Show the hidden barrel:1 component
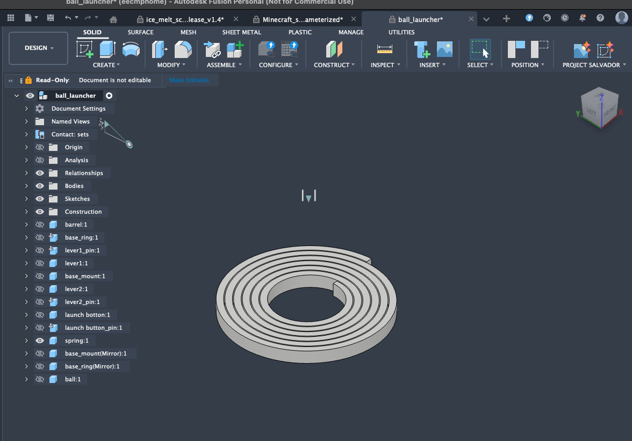The height and width of the screenshot is (441, 632). tap(40, 225)
